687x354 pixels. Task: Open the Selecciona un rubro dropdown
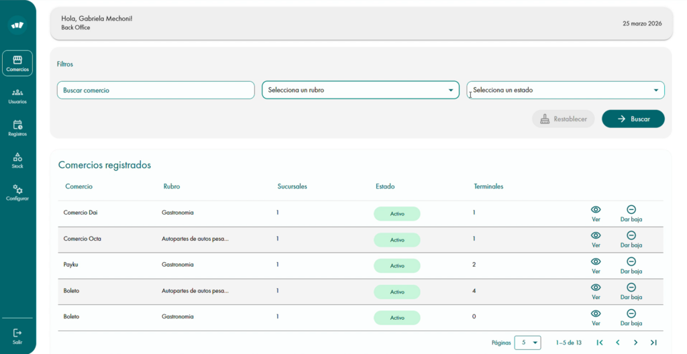[360, 90]
